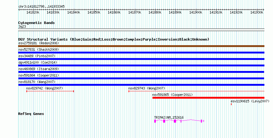273x138 pixels.
Task: Click the chr3:141812798..141933345 coordinate label
Action: point(41,6)
